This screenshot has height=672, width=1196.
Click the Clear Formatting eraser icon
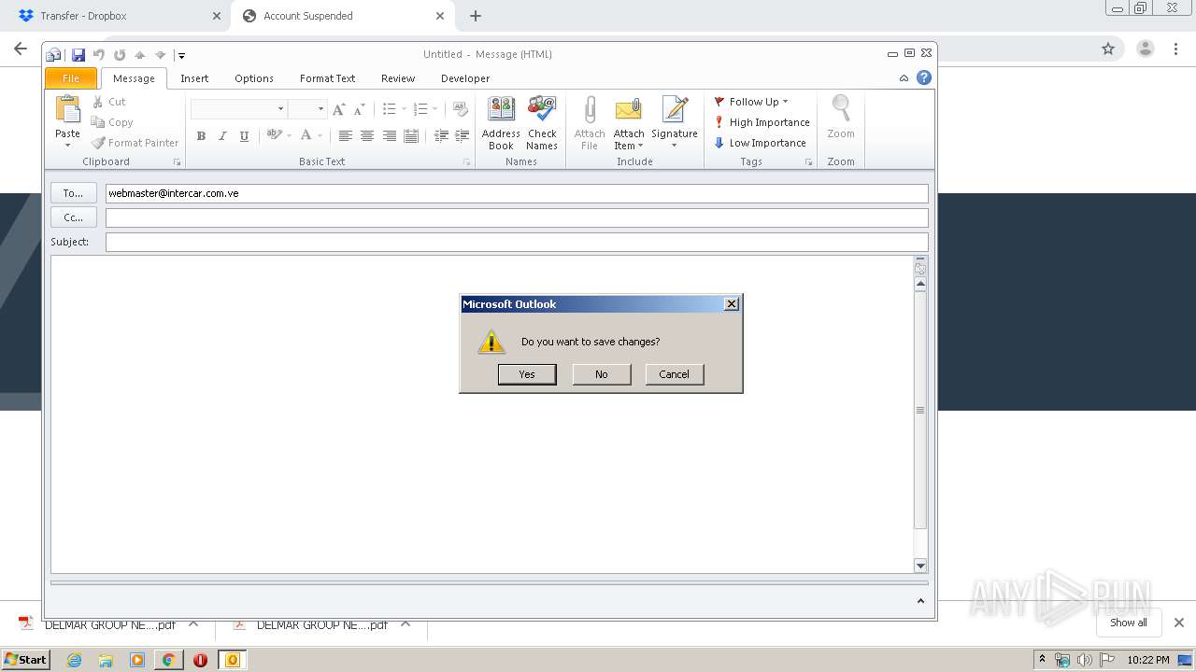(460, 109)
